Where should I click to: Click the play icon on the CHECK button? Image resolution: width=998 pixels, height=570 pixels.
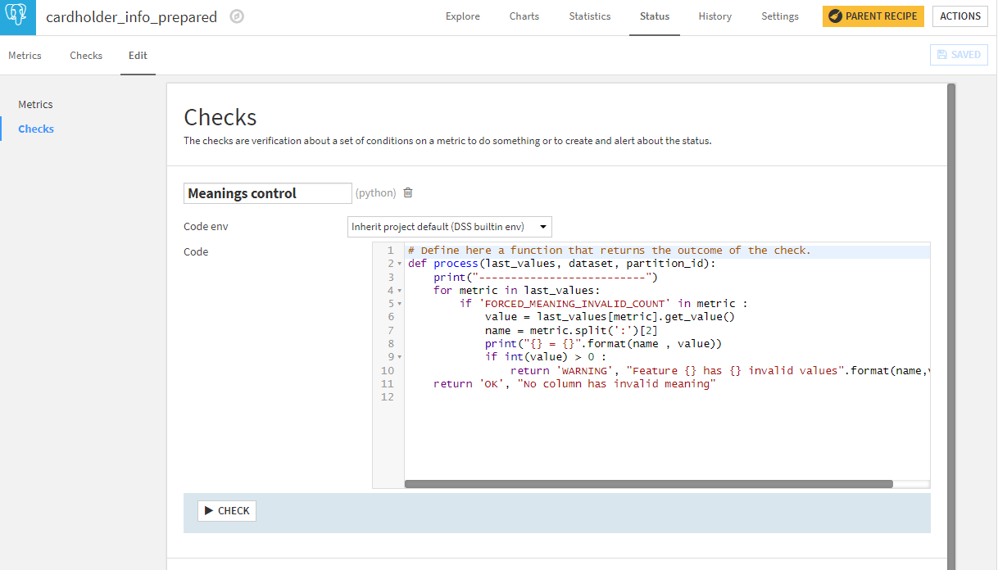(209, 510)
